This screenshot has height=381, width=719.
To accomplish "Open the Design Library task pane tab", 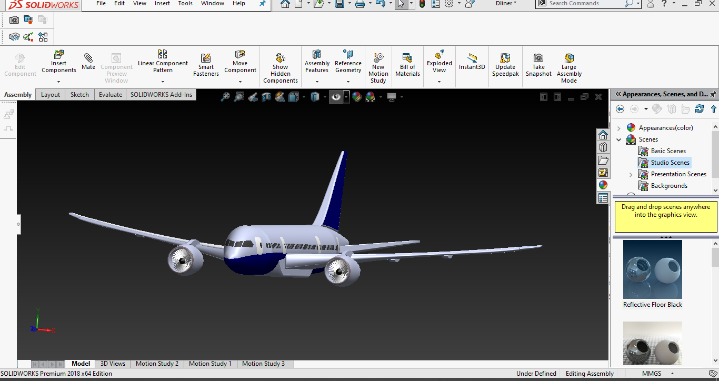I will [x=603, y=147].
